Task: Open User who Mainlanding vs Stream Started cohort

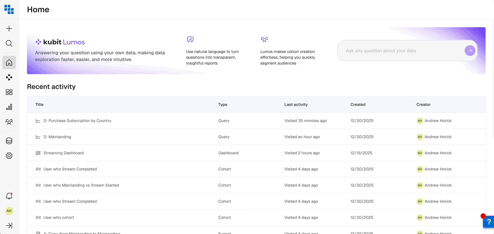Action: click(x=81, y=185)
